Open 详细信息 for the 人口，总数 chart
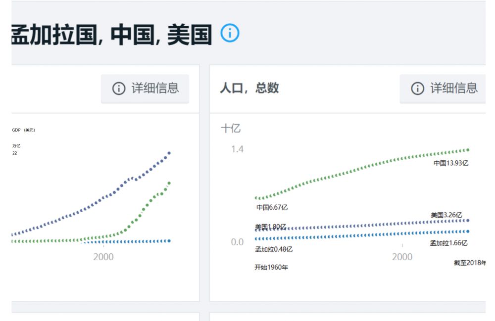This screenshot has width=495, height=321. coord(444,89)
